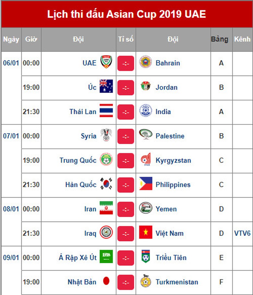Click the Saudi Arabia flag icon
The image size is (253, 295).
tap(106, 257)
